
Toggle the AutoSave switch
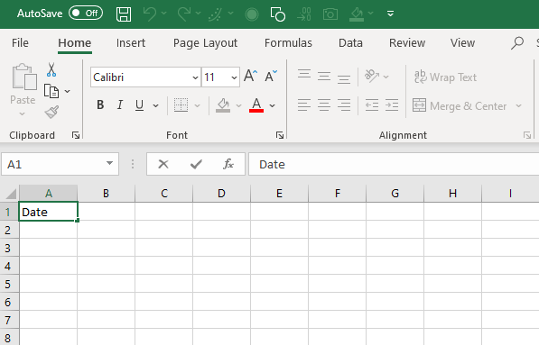[x=86, y=14]
